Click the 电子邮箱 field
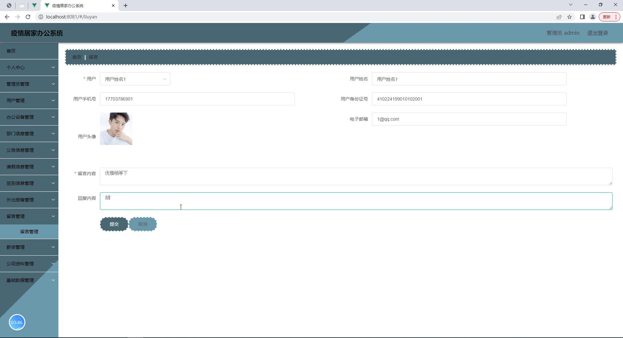 coord(469,119)
